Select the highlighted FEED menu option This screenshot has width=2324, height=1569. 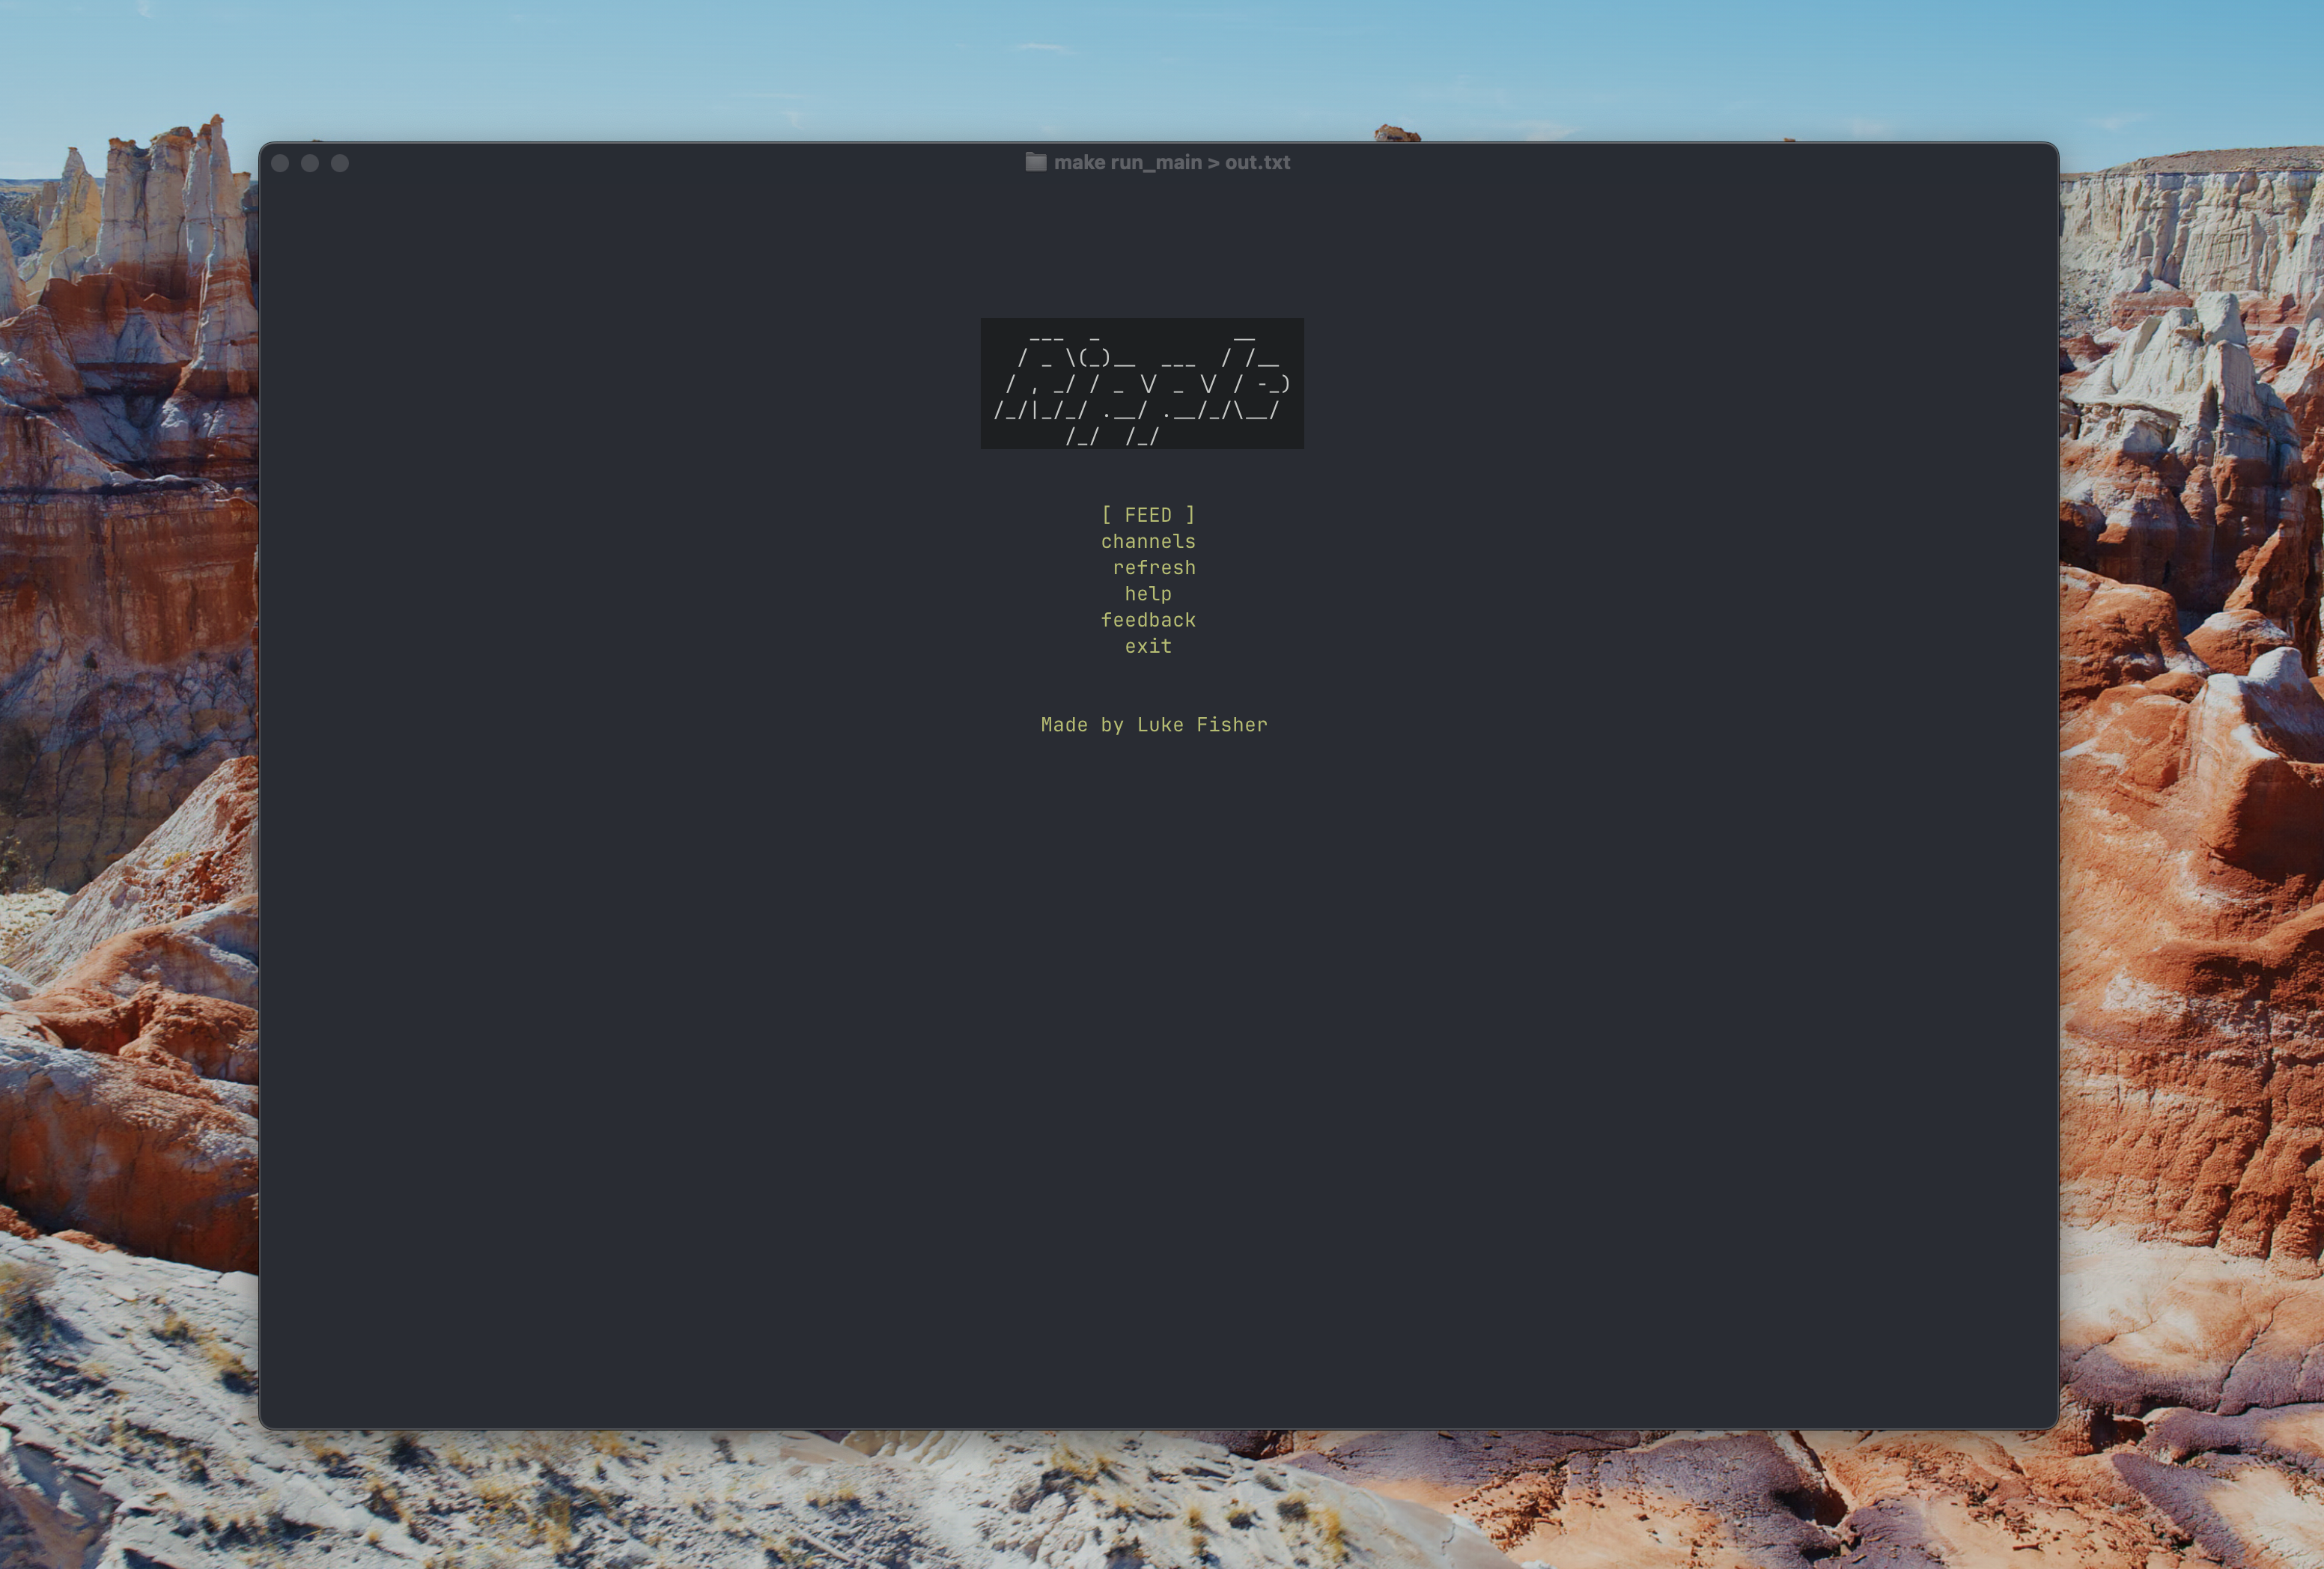tap(1148, 514)
